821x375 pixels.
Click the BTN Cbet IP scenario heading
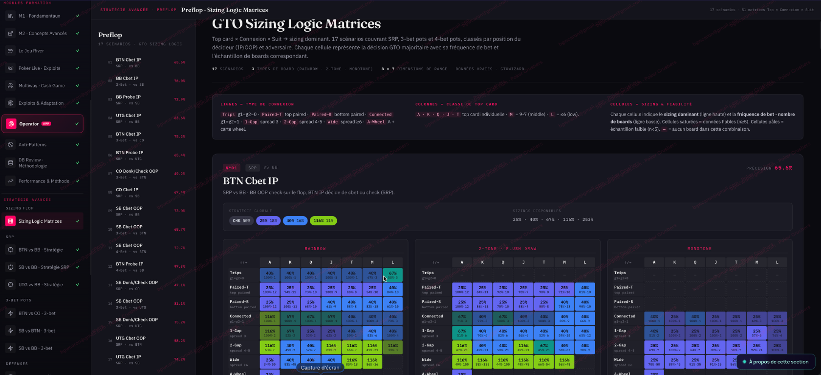(x=251, y=181)
